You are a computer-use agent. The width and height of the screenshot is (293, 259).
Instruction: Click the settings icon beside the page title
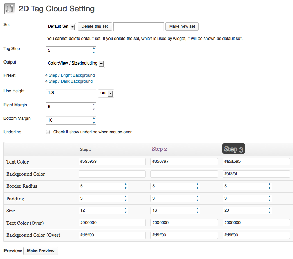pos(9,9)
